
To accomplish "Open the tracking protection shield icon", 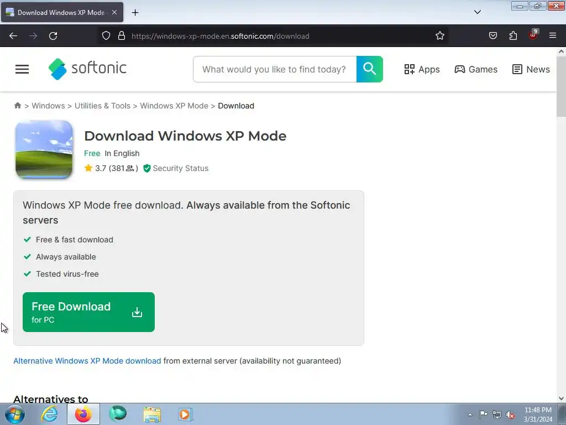I will (106, 36).
